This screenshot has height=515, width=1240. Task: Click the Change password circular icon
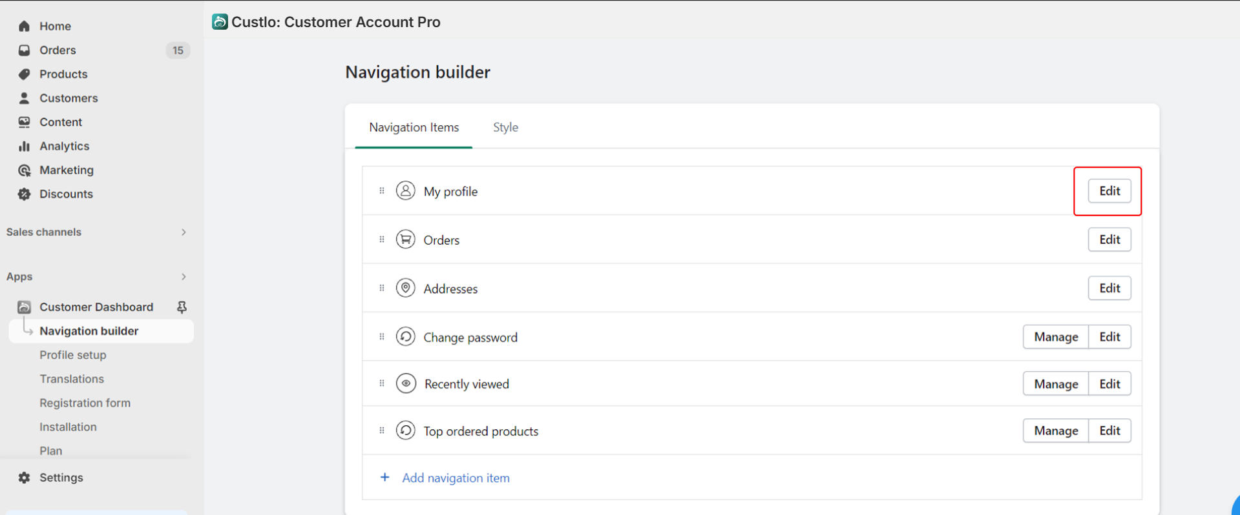pyautogui.click(x=406, y=337)
